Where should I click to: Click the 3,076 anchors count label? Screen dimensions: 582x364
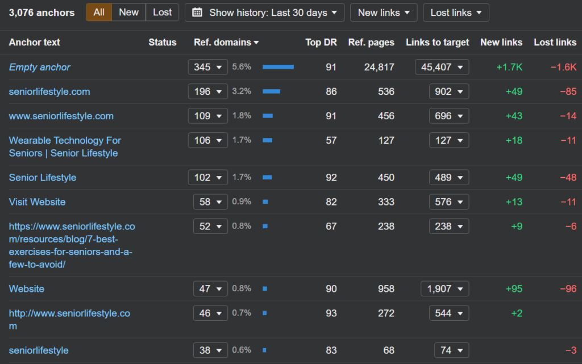pos(41,12)
